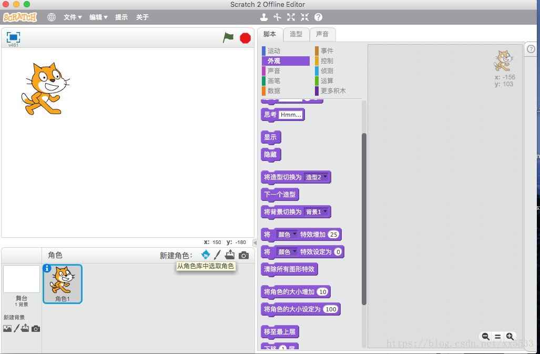
Task: Zoom out the scripts area
Action: pyautogui.click(x=486, y=337)
